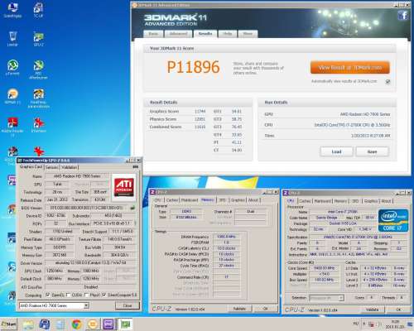Launch GPU-Z from the desktop shortcut
Viewport: 414px width, 331px height.
point(38,39)
